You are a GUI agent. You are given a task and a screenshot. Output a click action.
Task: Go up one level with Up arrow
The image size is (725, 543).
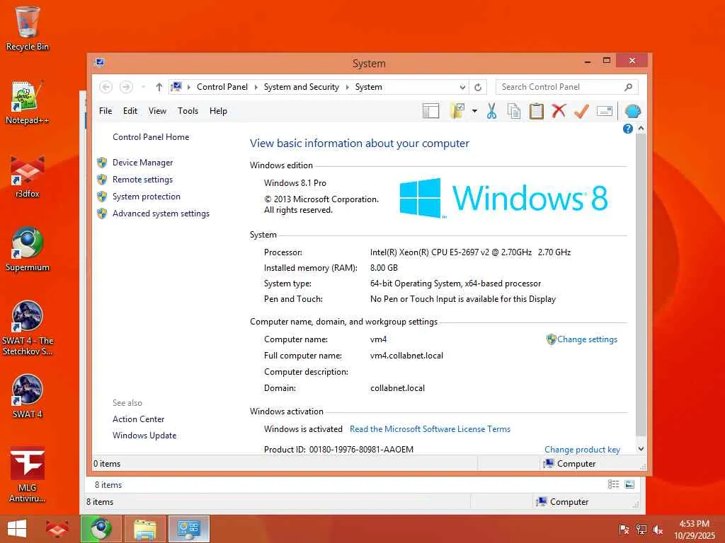(159, 87)
